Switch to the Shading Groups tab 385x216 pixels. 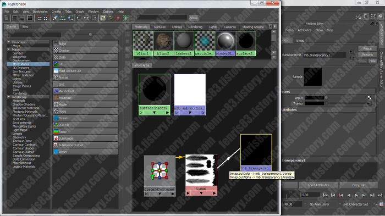[x=253, y=27]
